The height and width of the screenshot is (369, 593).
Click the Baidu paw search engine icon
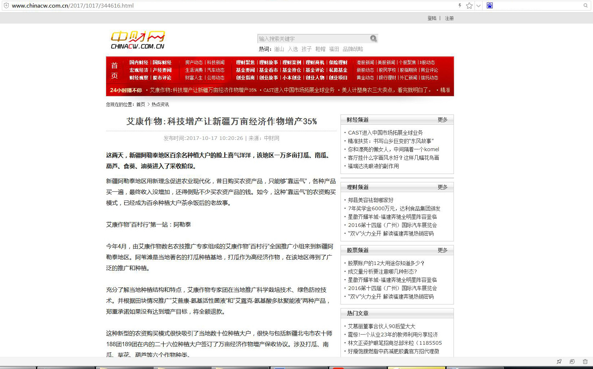point(490,5)
